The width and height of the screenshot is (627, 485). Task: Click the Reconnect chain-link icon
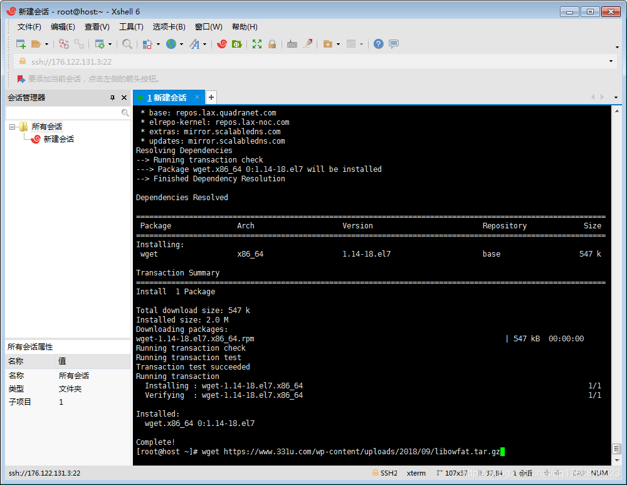pos(79,44)
